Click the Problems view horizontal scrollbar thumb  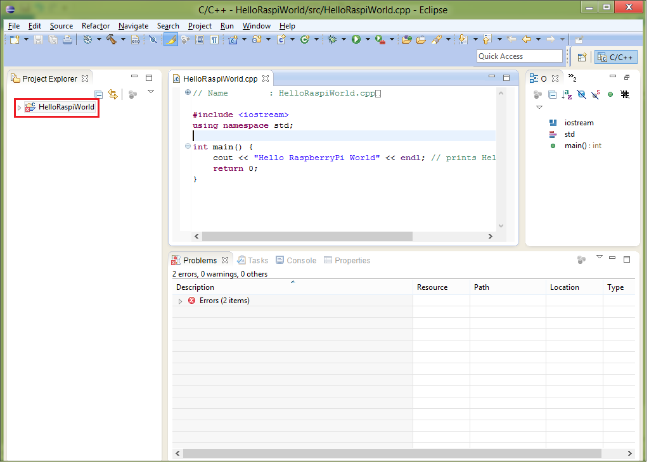(x=392, y=453)
